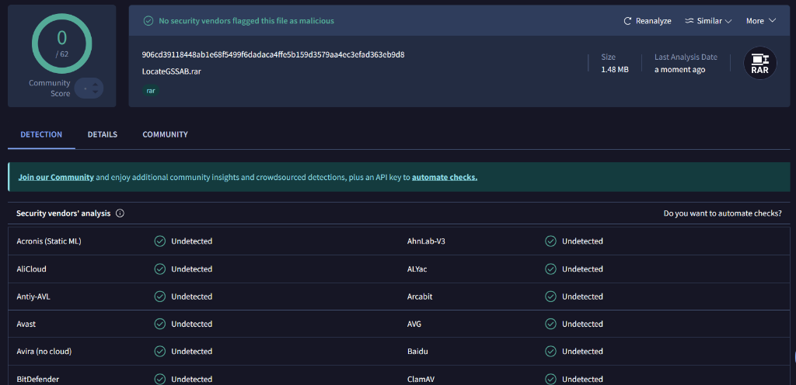Click the ClamAV vendor name
796x385 pixels.
click(x=421, y=379)
